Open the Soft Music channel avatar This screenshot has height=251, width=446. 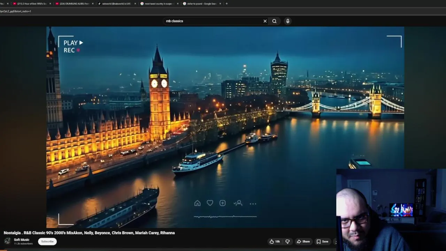pos(7,241)
